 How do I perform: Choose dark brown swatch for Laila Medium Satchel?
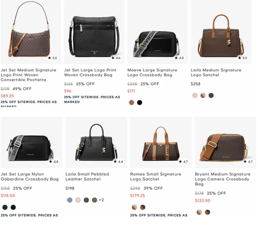(x=211, y=95)
